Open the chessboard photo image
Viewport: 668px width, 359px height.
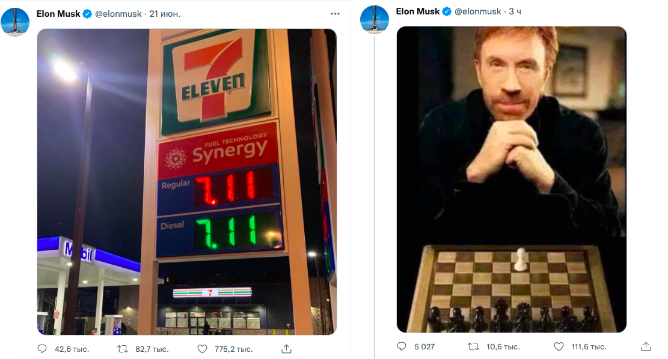click(x=511, y=179)
